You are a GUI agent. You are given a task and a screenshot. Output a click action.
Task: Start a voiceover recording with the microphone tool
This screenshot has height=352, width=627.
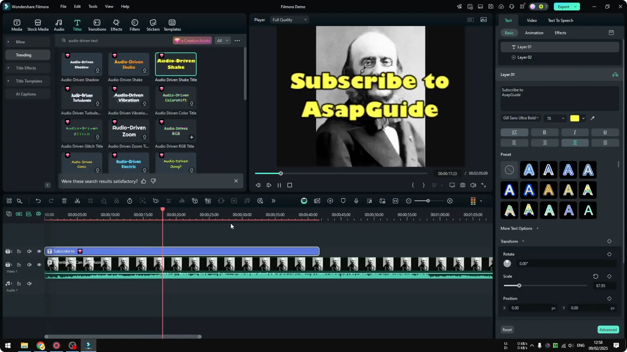click(x=356, y=201)
